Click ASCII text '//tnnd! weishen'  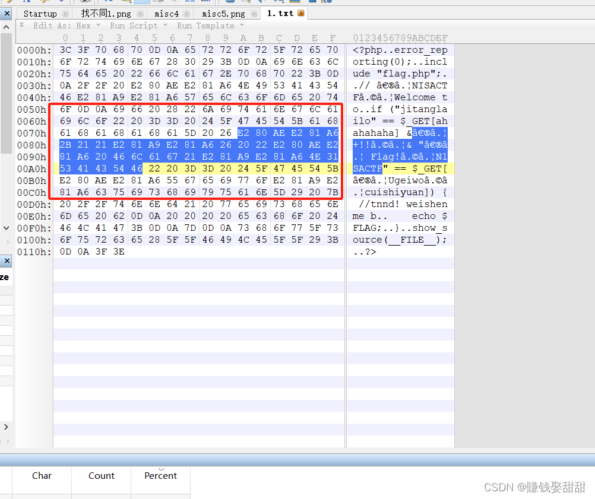coord(403,204)
